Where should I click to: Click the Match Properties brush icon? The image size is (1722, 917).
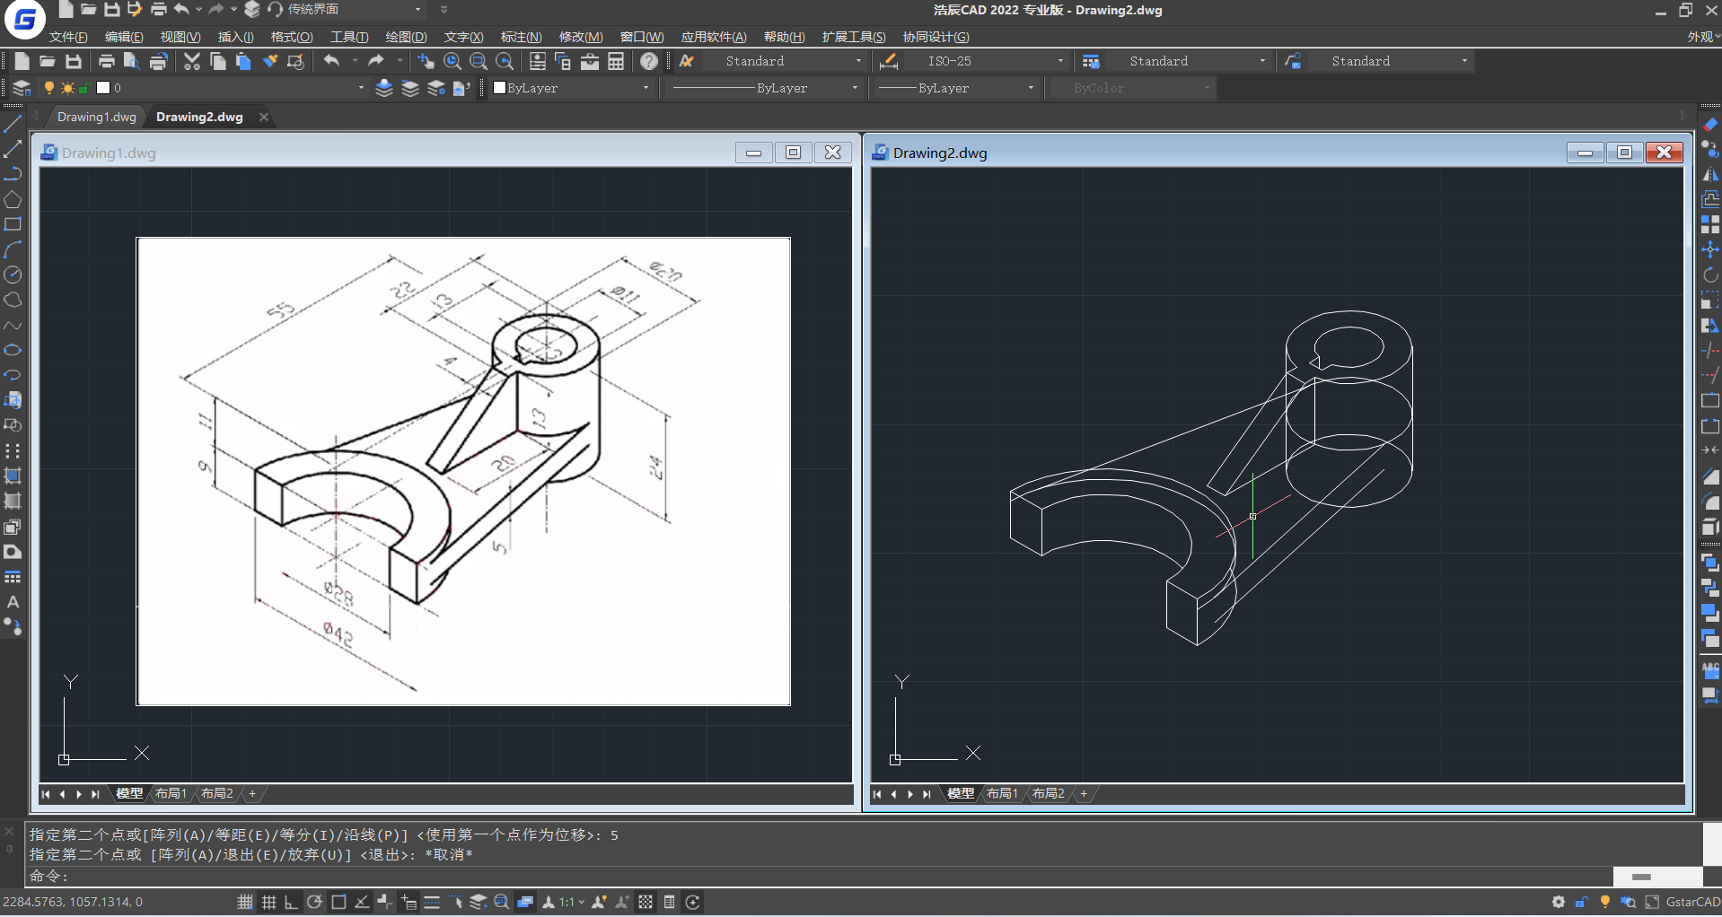point(269,61)
